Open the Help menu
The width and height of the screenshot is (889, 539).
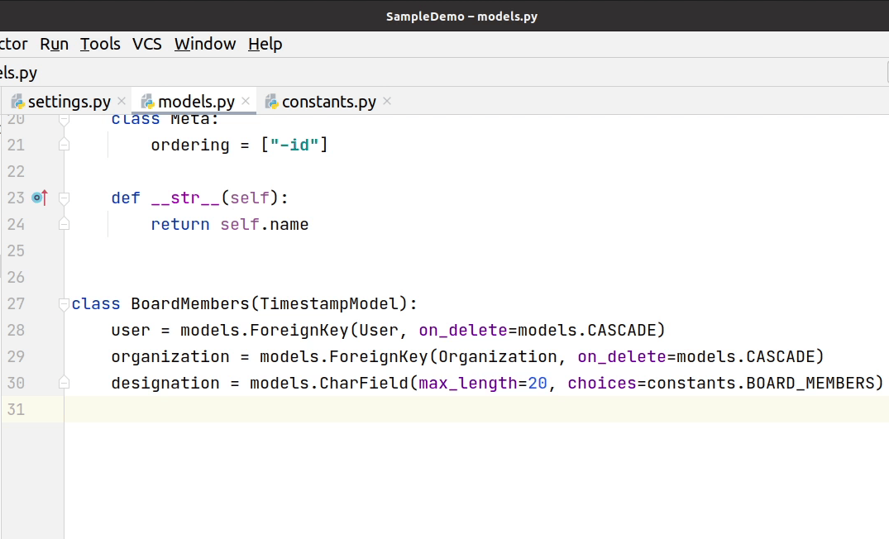click(265, 44)
